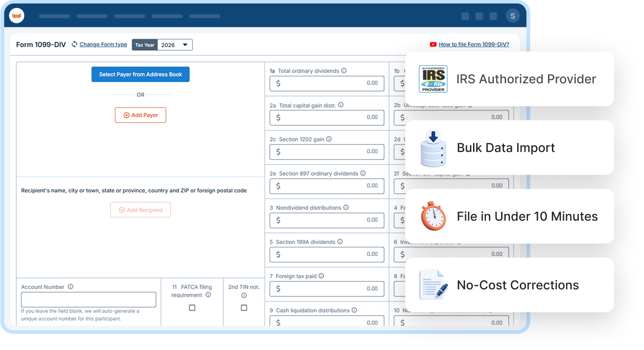Open the user avatar labeled S
644x350 pixels.
[513, 16]
